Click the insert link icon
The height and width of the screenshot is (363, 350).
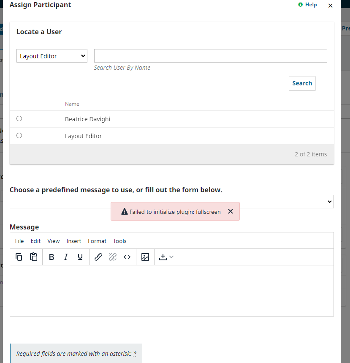tap(98, 257)
